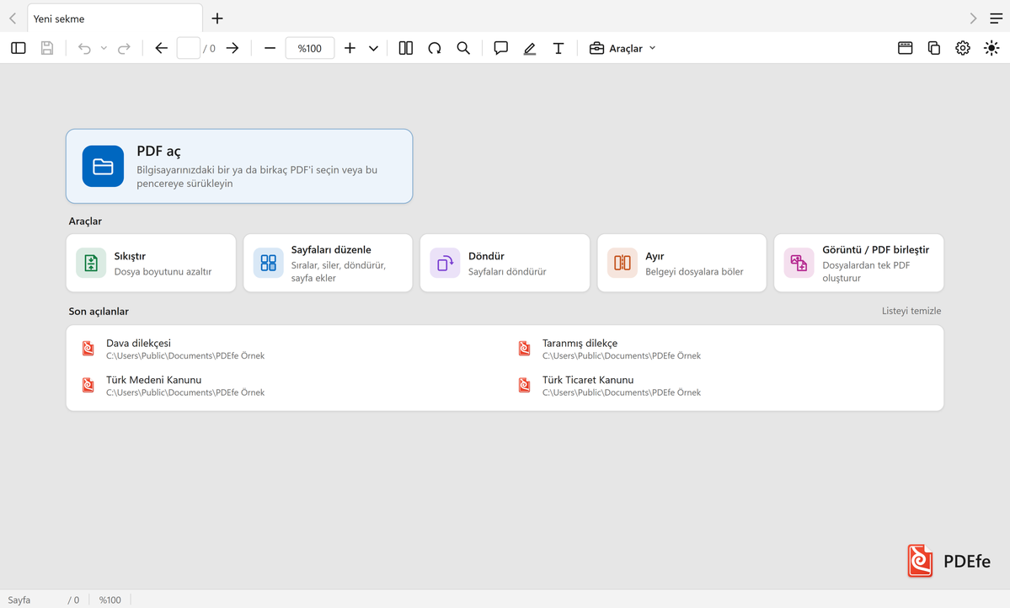Toggle the light/dark theme sun icon

991,48
